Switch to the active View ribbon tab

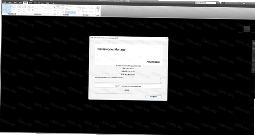[x=26, y=3]
